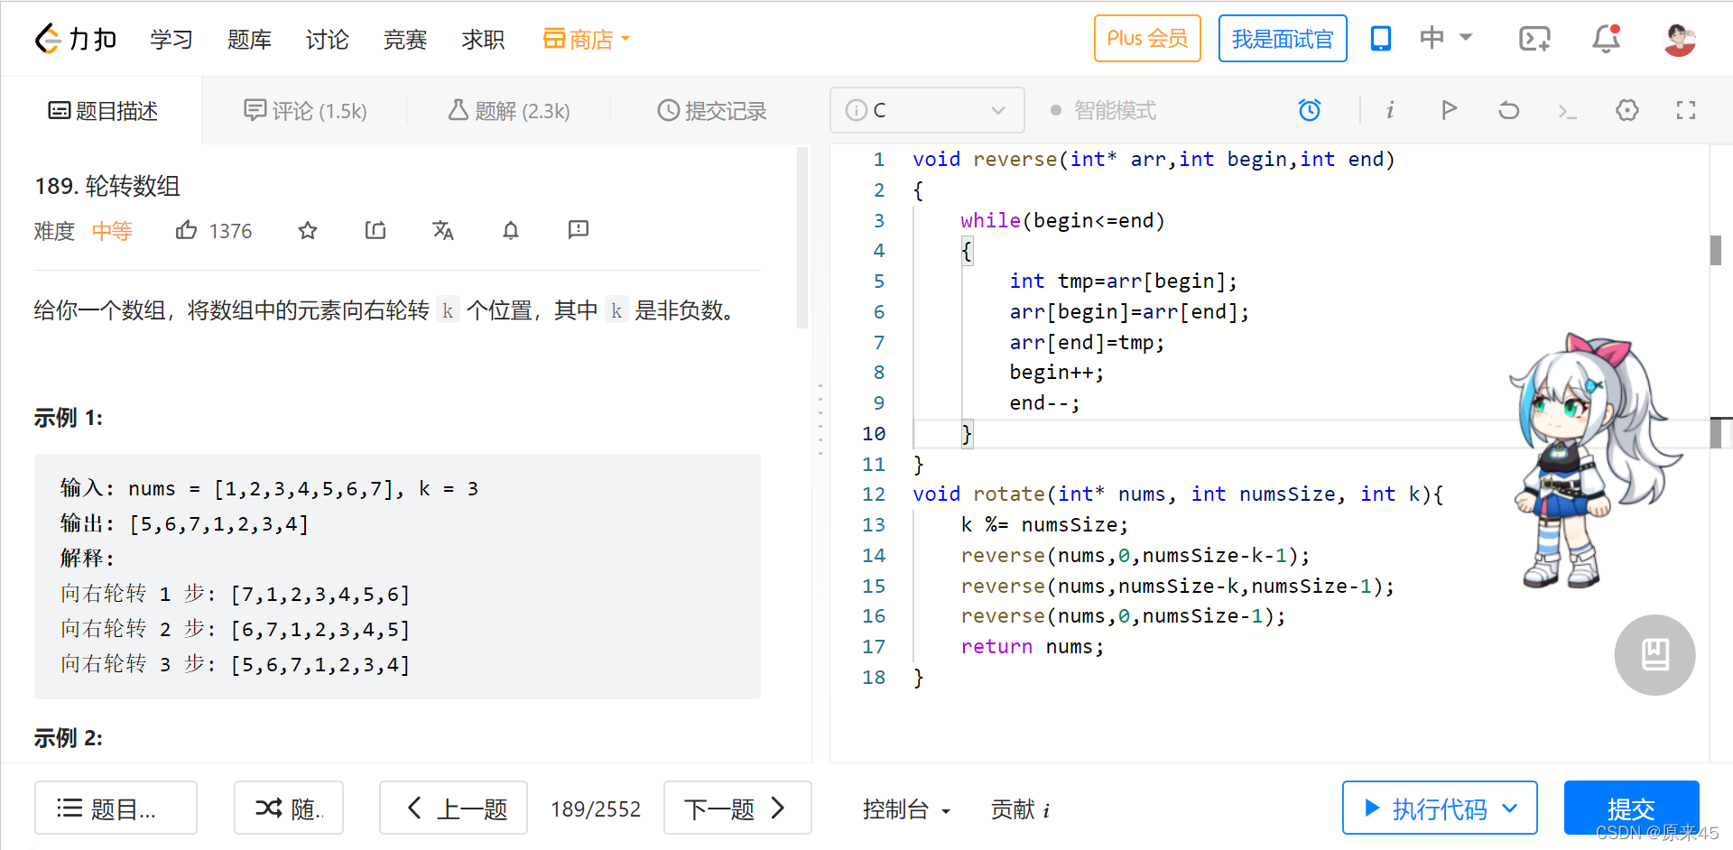Switch to the 题解 tab
Screen dimensions: 1733x850
click(x=508, y=110)
